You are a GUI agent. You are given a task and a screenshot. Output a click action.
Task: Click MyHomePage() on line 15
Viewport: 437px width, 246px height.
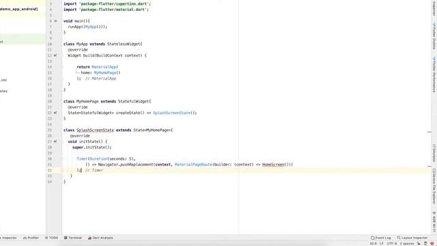click(x=107, y=73)
